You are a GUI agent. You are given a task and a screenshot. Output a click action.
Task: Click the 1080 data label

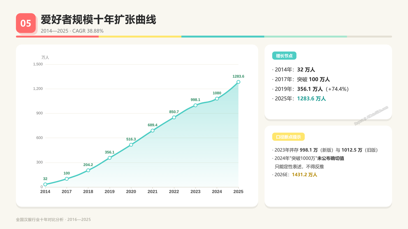[217, 93]
